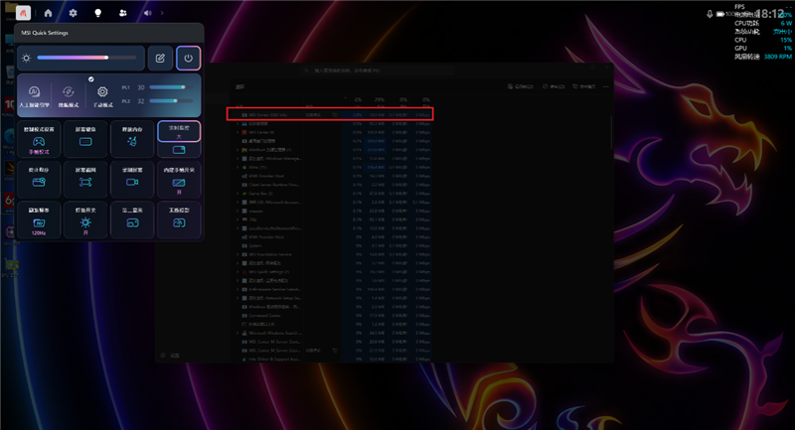Viewport: 795px width, 430px height.
Task: Open control mode tile with gamepad icon
Action: [x=39, y=139]
